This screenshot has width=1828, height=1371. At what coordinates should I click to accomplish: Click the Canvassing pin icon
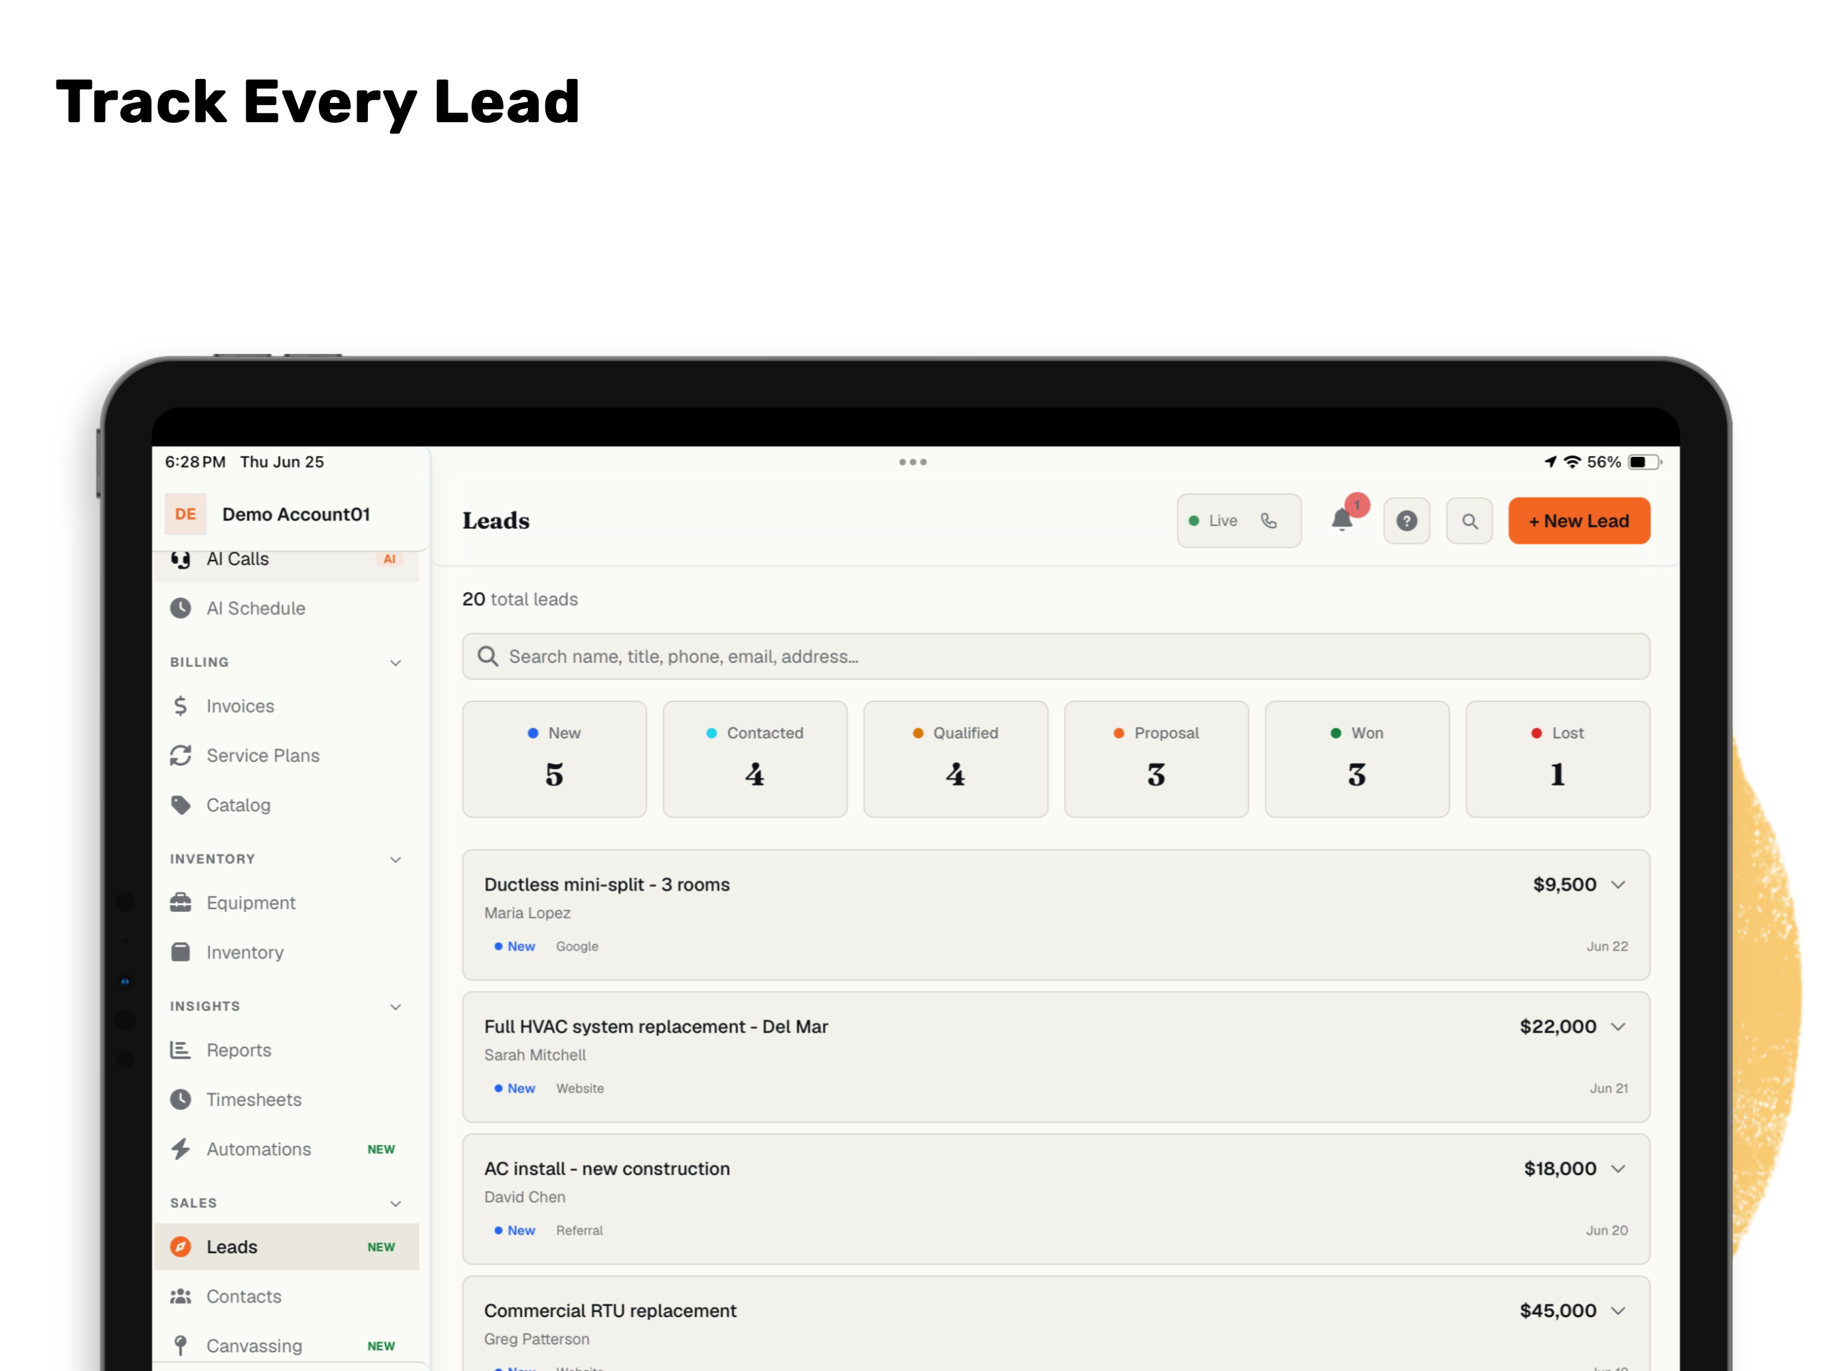coord(180,1345)
